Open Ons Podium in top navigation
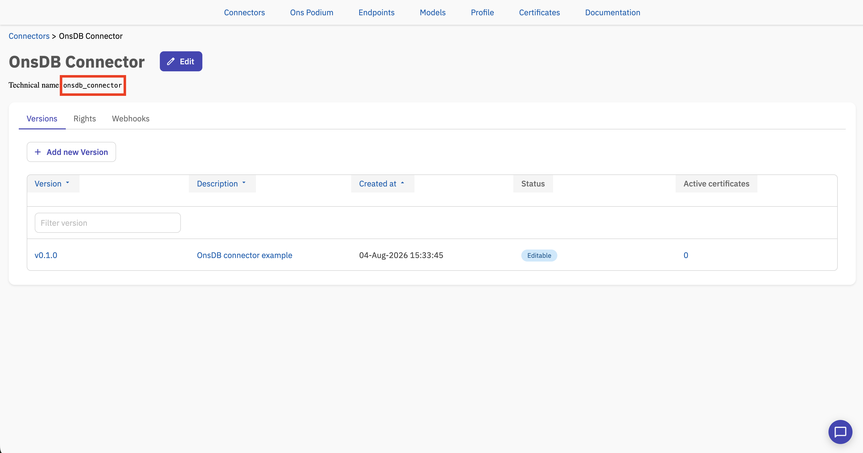 click(x=312, y=13)
